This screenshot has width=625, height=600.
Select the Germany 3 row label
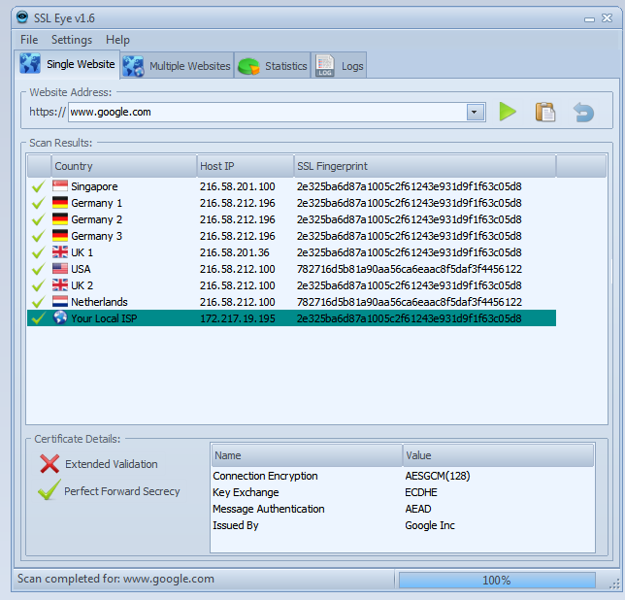(96, 236)
